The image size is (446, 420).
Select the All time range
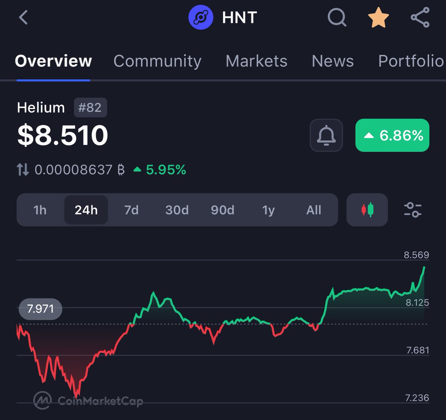click(314, 210)
